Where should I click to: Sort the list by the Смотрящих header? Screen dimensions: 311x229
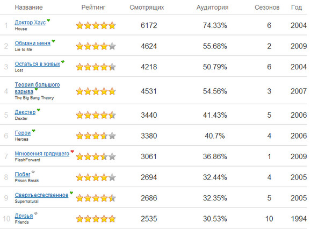[147, 8]
